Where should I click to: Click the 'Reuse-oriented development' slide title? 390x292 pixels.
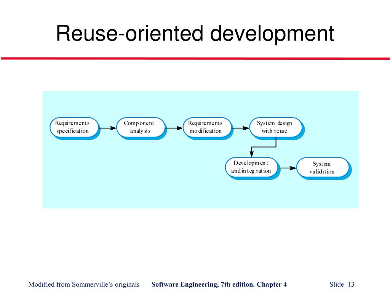pyautogui.click(x=195, y=34)
